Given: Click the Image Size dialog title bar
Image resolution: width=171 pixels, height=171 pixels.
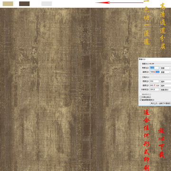Looking at the screenshot, I should point(155,59).
